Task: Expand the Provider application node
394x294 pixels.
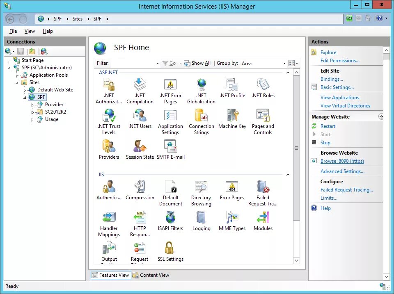Action: click(32, 105)
